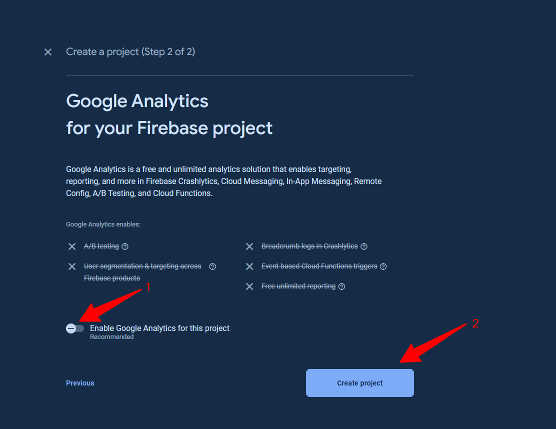556x429 pixels.
Task: Click the Recommended label under the toggle
Action: click(x=112, y=337)
